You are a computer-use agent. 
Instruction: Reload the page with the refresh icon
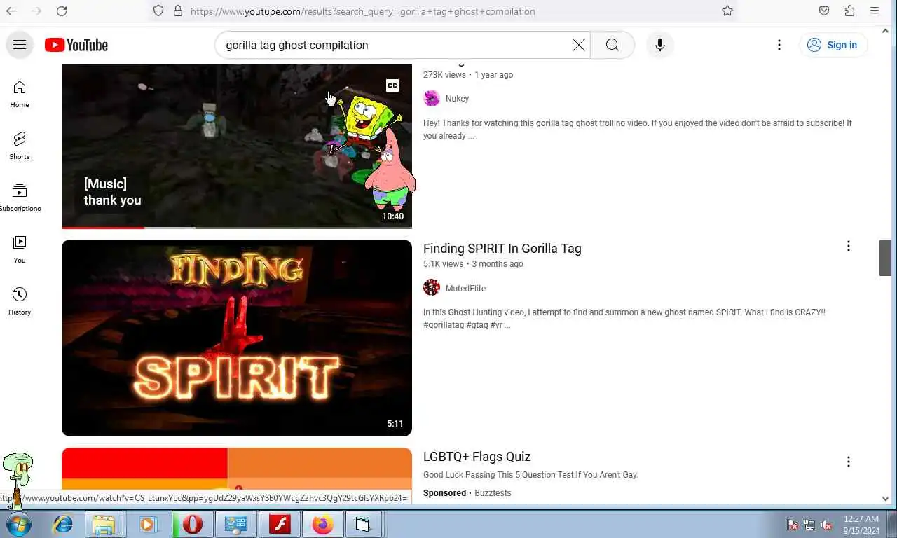click(x=62, y=11)
